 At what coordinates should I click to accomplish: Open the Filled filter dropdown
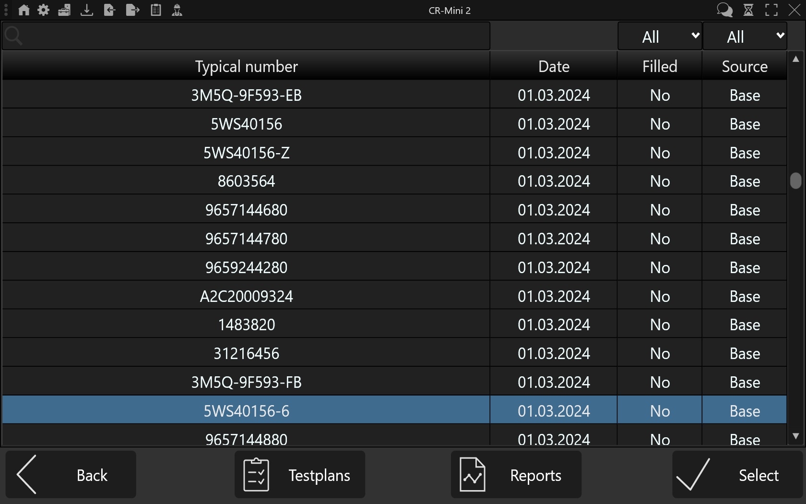pyautogui.click(x=660, y=36)
